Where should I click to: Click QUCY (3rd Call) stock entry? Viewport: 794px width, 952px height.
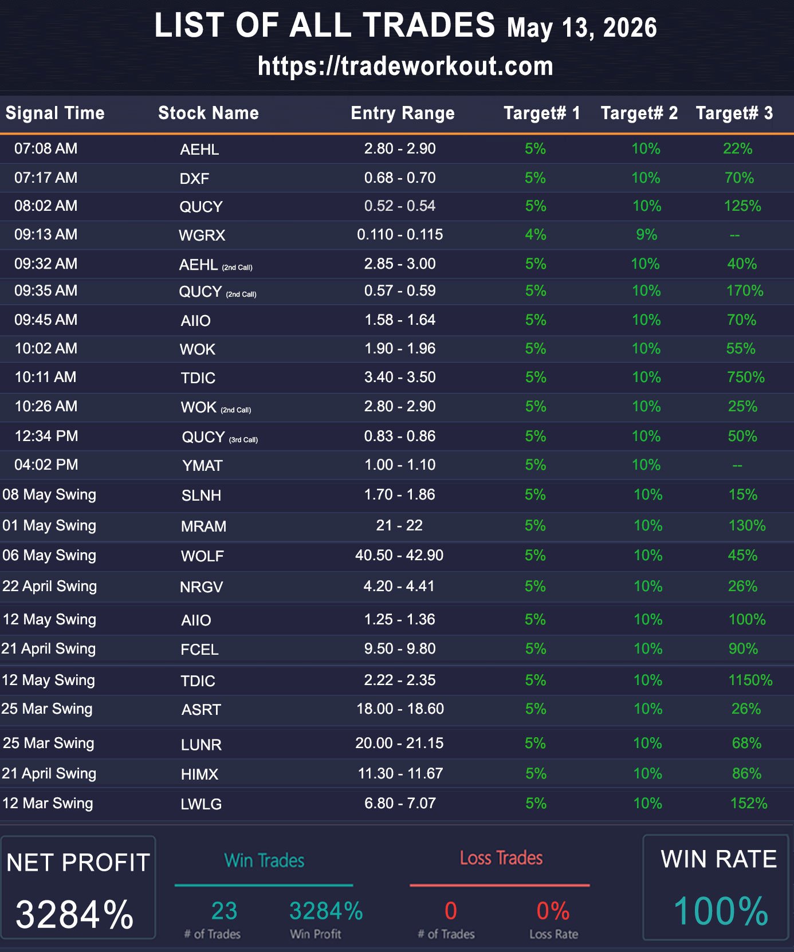pos(219,437)
